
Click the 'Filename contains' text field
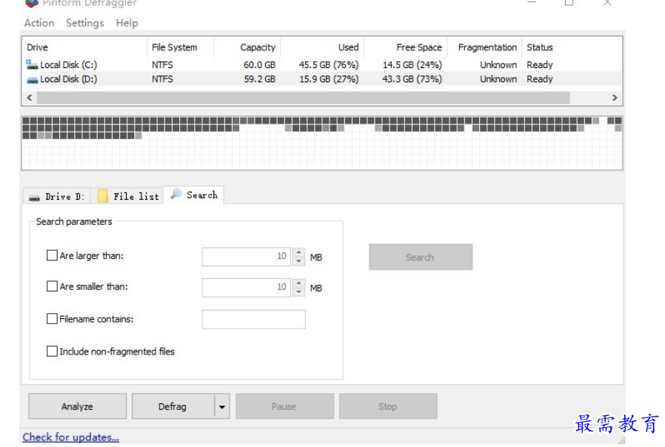[x=253, y=319]
